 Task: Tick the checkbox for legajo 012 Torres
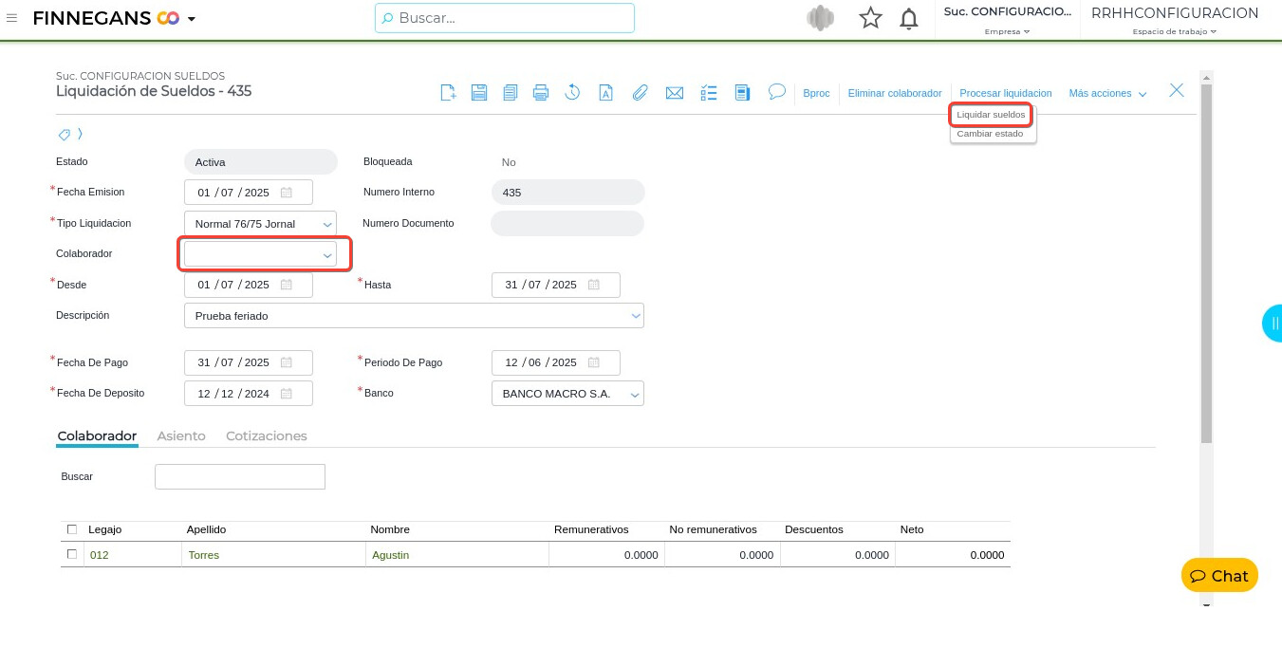[x=72, y=554]
